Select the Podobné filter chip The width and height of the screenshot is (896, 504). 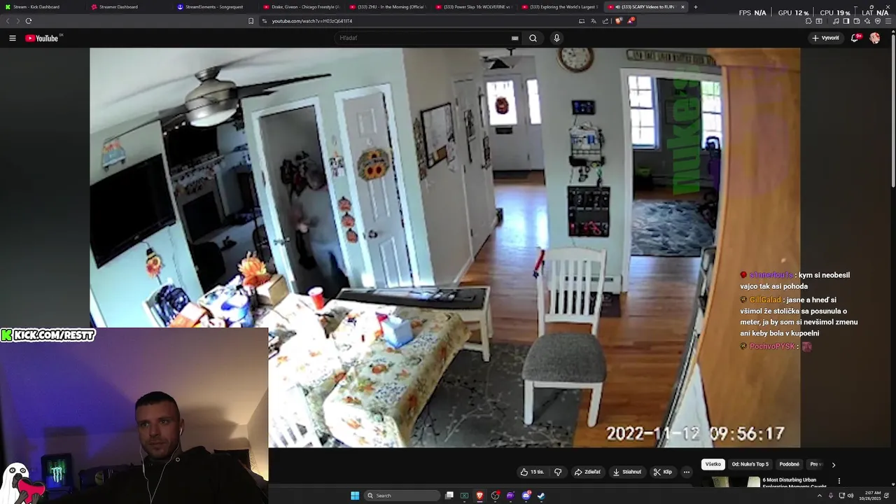789,464
